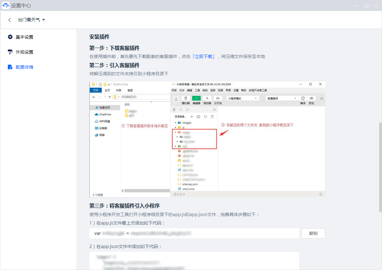
Task: Maximize the 设置中心 window
Action: pos(366,6)
